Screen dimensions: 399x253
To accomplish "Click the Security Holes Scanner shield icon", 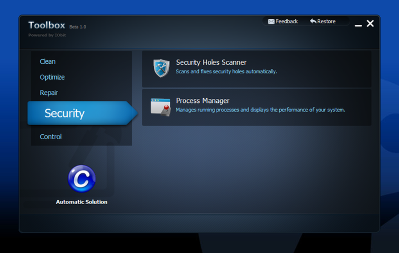I will coord(161,68).
